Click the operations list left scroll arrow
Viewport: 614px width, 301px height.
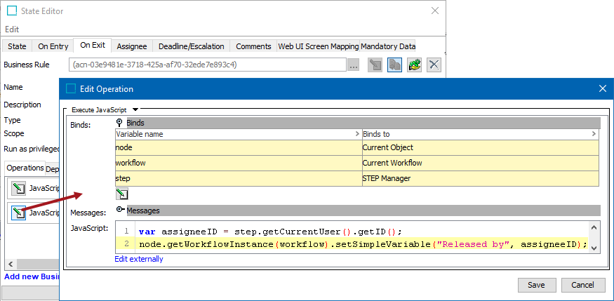(11, 263)
